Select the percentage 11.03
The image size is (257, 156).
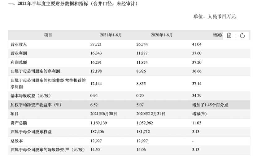pyautogui.click(x=197, y=123)
